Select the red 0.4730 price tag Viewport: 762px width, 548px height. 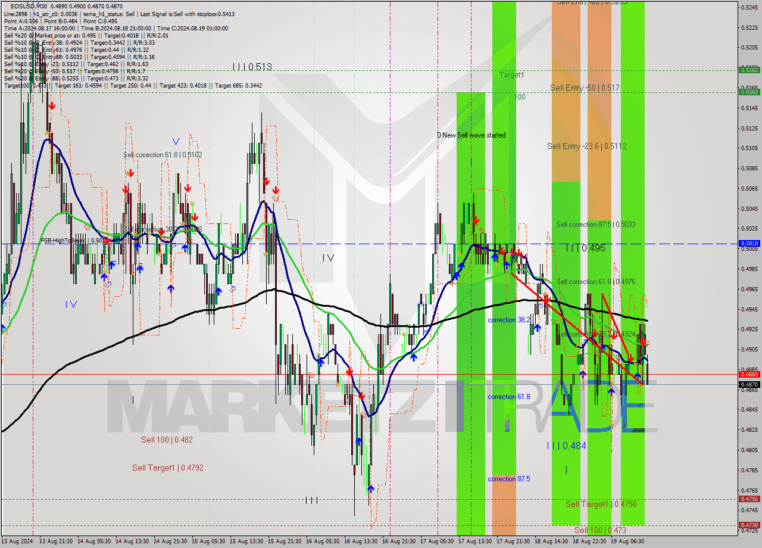coord(749,525)
